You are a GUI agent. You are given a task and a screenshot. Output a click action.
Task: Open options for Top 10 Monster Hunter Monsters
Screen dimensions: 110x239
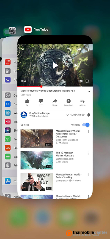coord(89,153)
